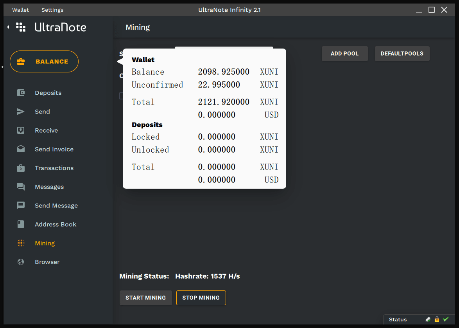Open the Address Book bookmark icon
The height and width of the screenshot is (328, 459).
21,224
